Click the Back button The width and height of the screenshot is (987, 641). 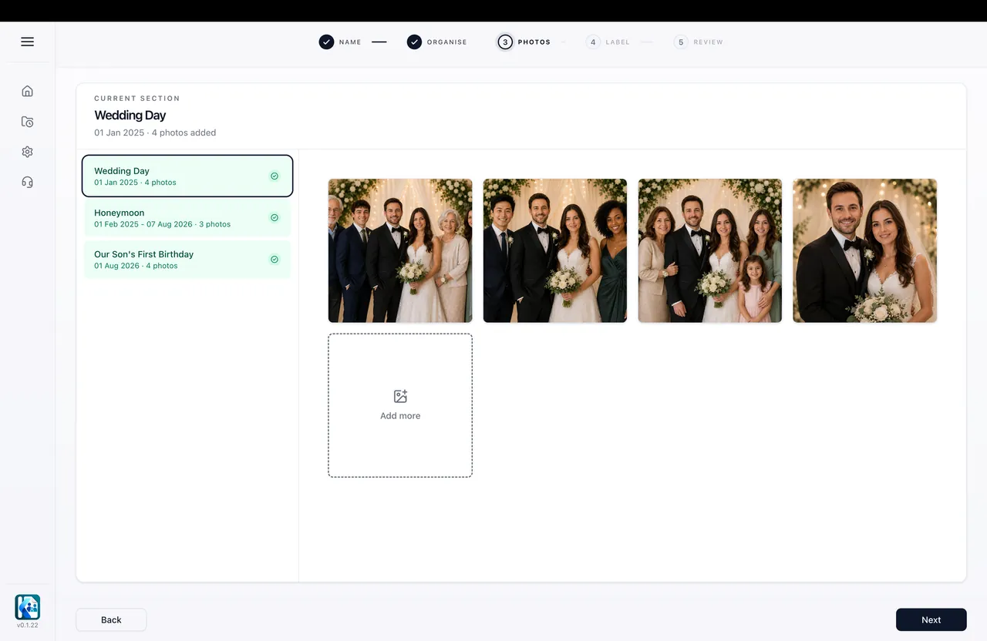(111, 619)
